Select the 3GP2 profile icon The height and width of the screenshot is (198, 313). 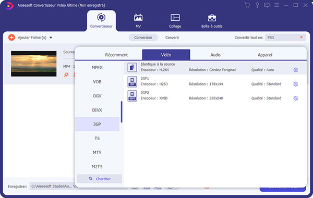pyautogui.click(x=132, y=96)
